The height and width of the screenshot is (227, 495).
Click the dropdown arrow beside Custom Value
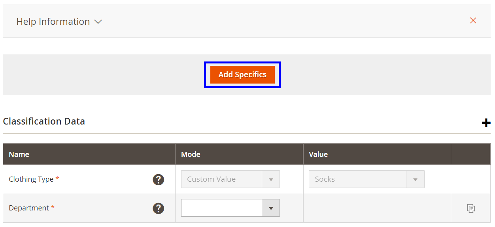tap(271, 179)
